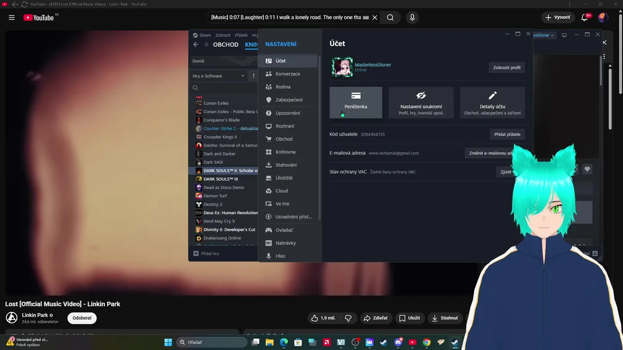Open the Detaily účtu tile
The width and height of the screenshot is (623, 350).
pos(493,103)
